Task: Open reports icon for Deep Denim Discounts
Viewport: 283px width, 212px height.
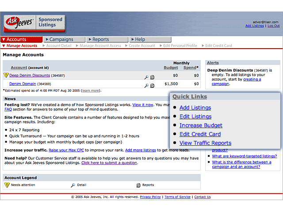Action: tap(152, 77)
